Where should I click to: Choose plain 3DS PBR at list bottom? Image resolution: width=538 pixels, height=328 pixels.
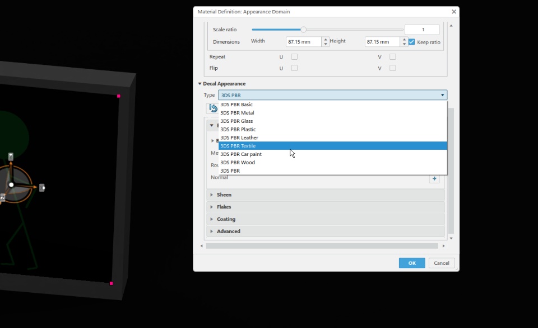tap(333, 170)
